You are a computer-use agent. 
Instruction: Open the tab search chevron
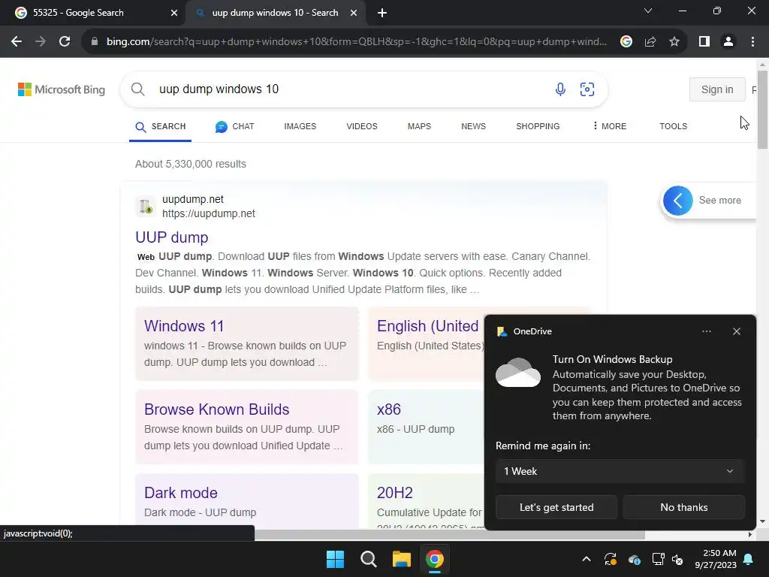coord(648,11)
